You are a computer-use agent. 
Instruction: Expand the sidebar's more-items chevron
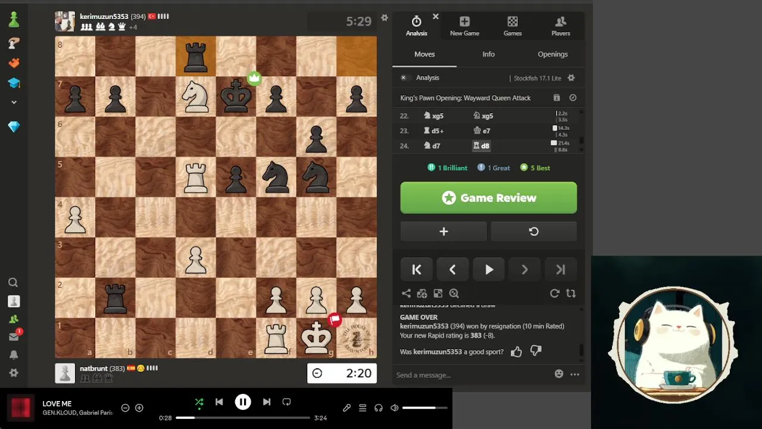click(14, 102)
